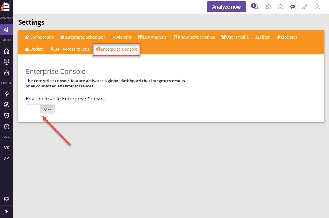The height and width of the screenshot is (218, 329).
Task: Open the Home page from the sidebar
Action: point(7,51)
